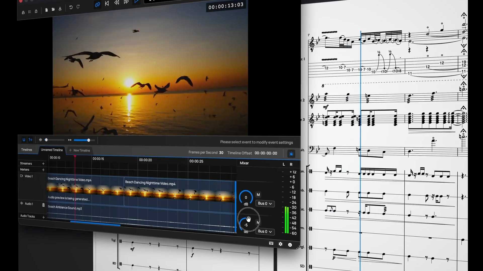Screen dimensions: 483x271
Task: Click the waveform height icon
Action: pyautogui.click(x=41, y=140)
